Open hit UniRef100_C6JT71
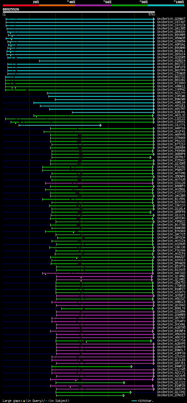The height and width of the screenshot is (403, 187). [171, 125]
